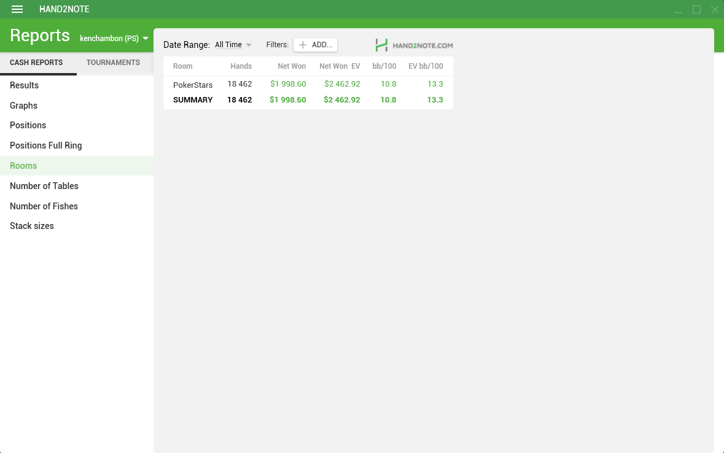The height and width of the screenshot is (453, 724).
Task: Open the Graphs report
Action: (x=77, y=106)
